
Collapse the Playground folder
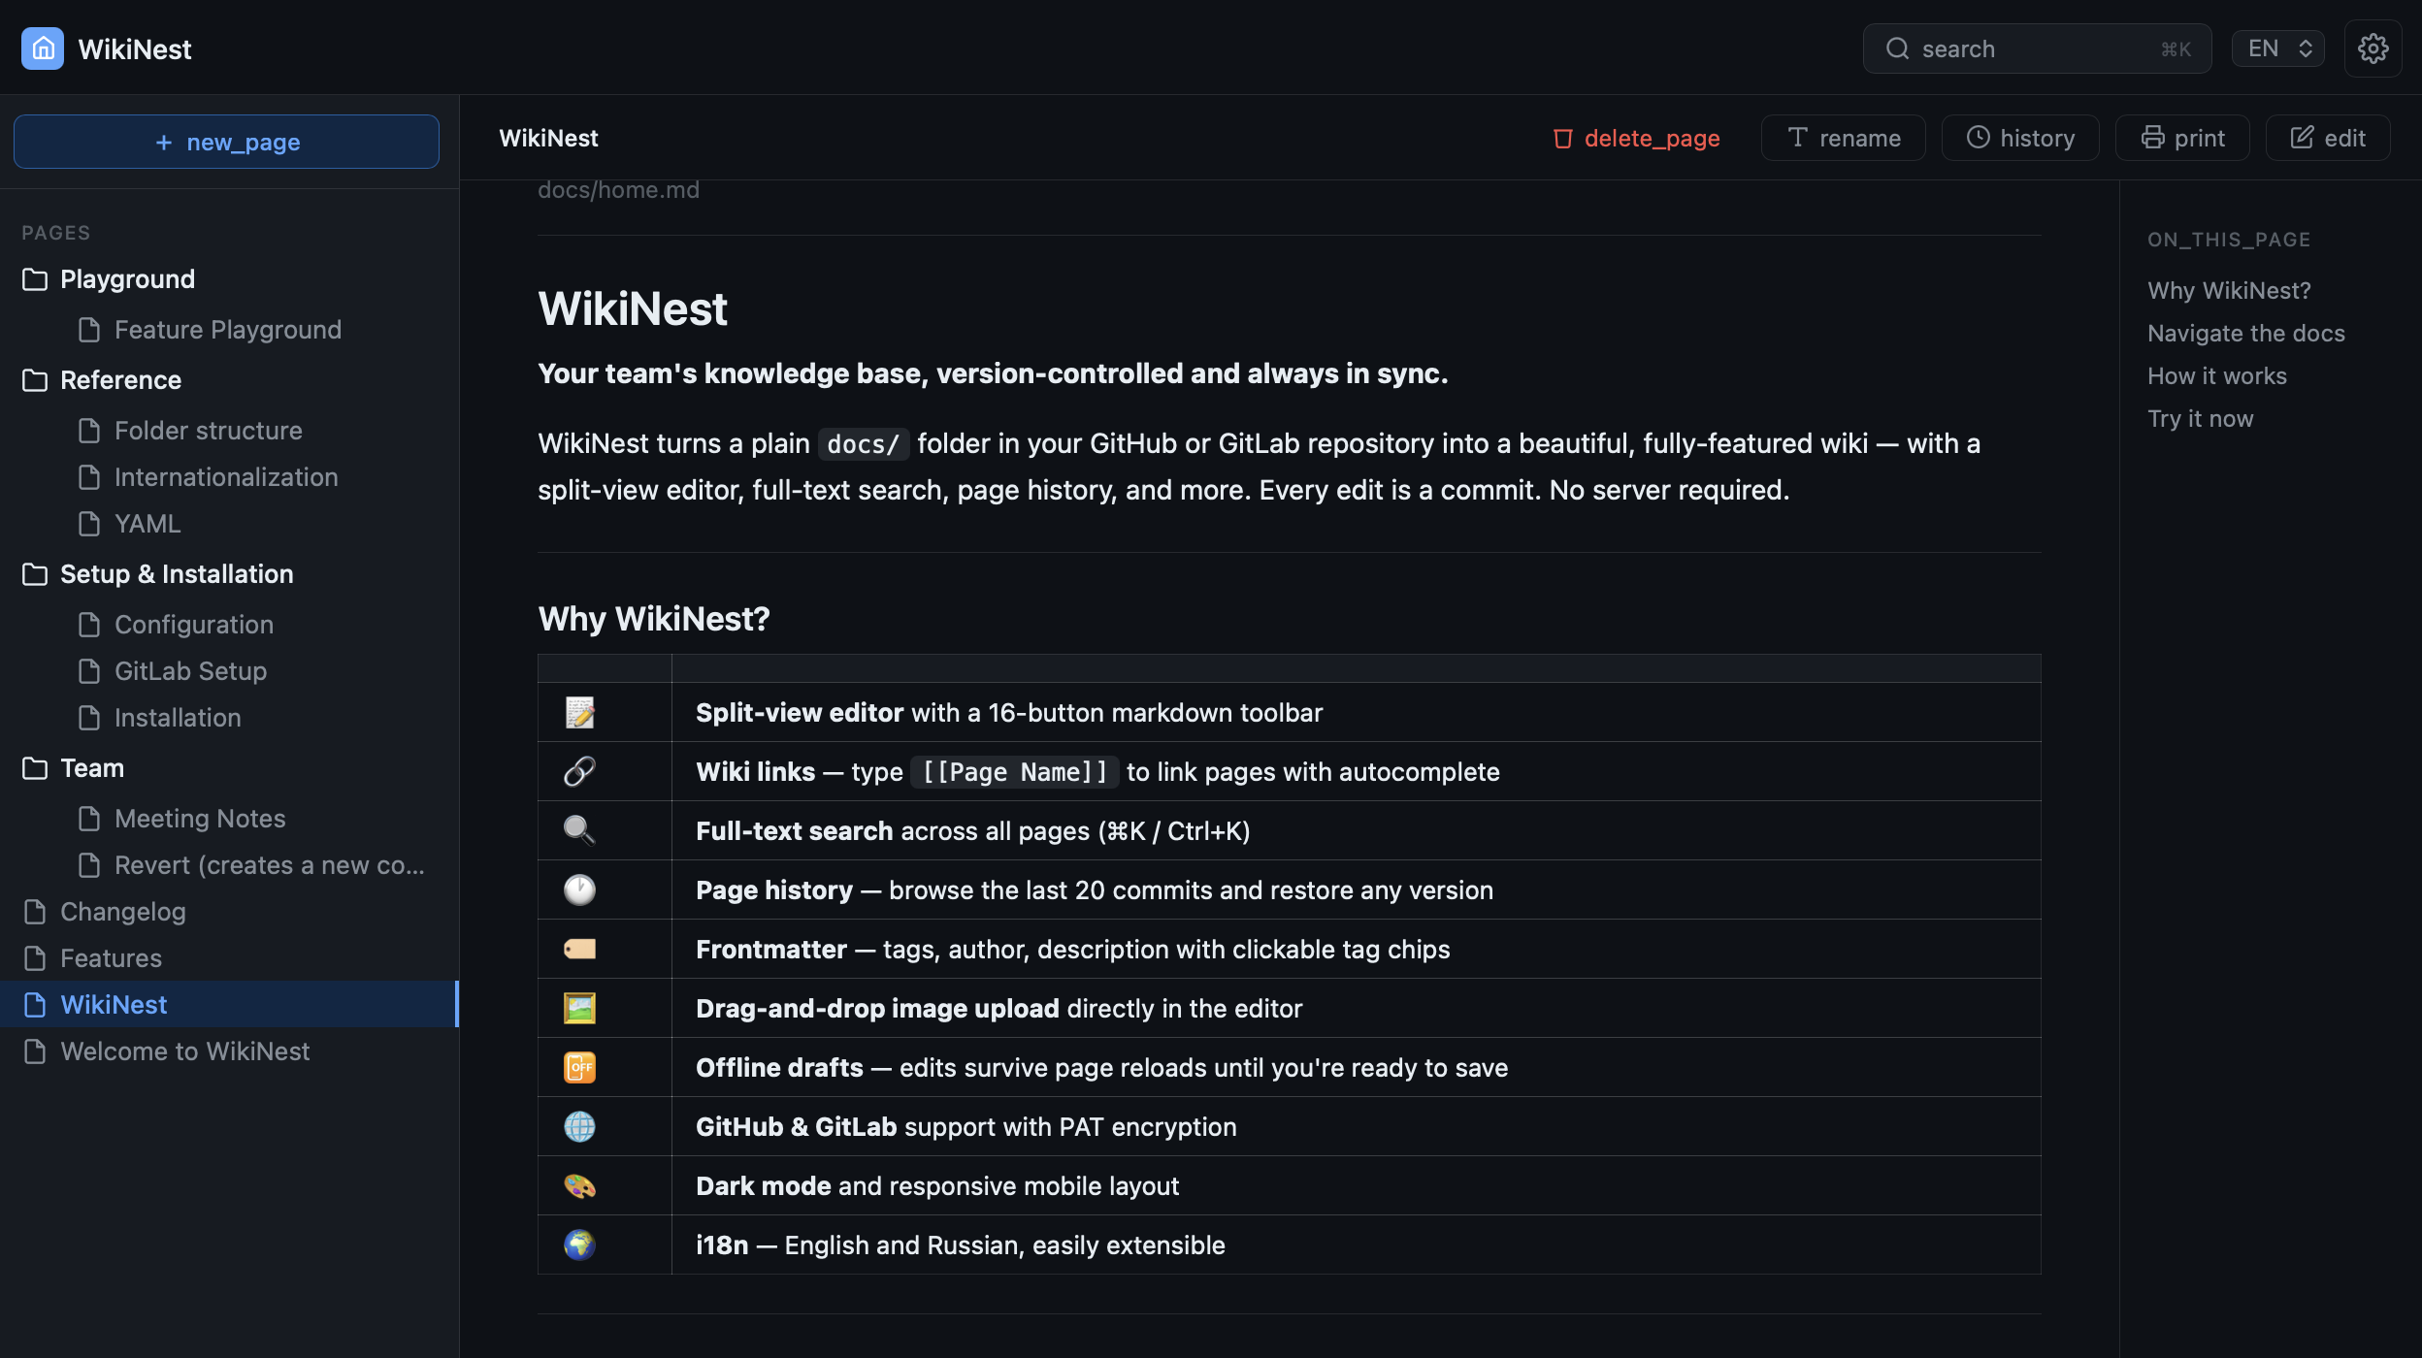click(x=229, y=279)
